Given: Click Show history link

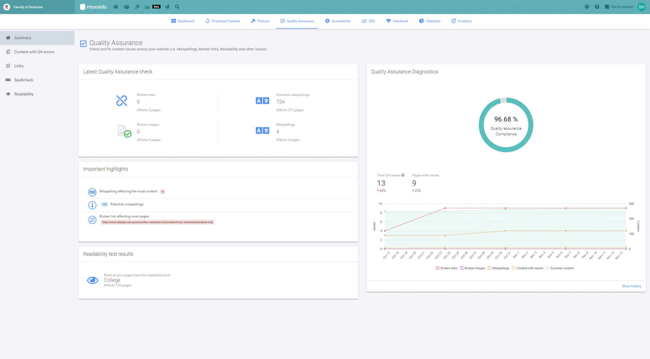Looking at the screenshot, I should tap(631, 286).
